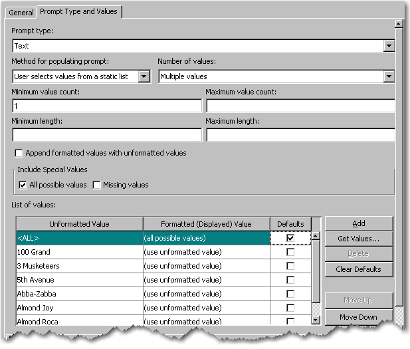Select the Prompt Type and Values tab
The height and width of the screenshot is (349, 410).
pos(79,12)
